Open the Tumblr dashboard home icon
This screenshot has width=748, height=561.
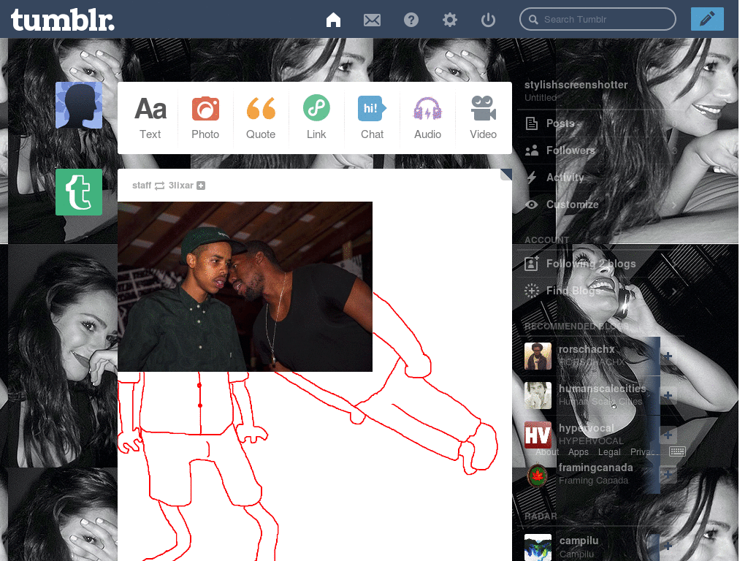coord(333,20)
